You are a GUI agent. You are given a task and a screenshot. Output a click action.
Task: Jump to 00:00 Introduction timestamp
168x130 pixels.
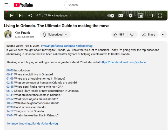coord(10,70)
